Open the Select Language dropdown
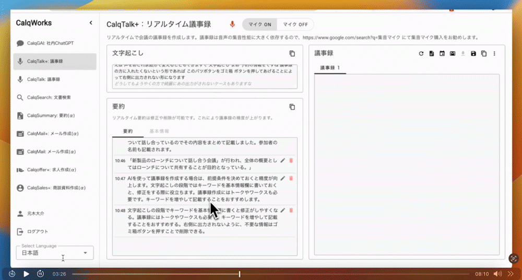522x280 pixels. [x=55, y=253]
